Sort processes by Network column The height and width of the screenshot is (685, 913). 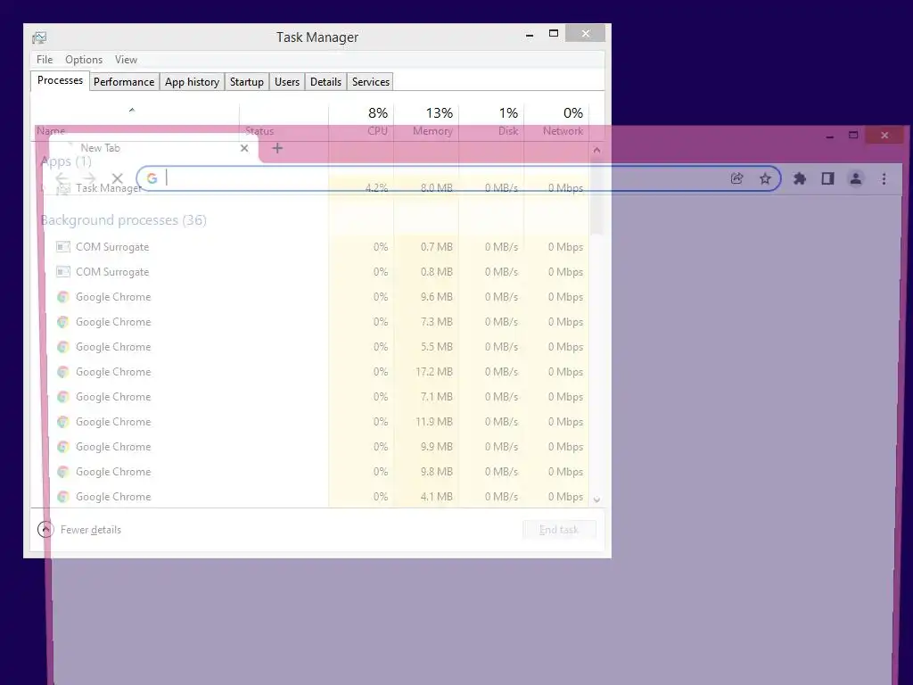[556, 121]
